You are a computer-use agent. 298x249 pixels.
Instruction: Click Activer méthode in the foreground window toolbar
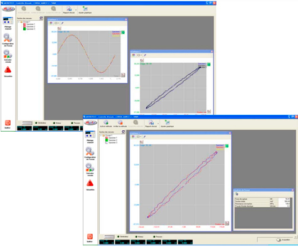[x=106, y=124]
